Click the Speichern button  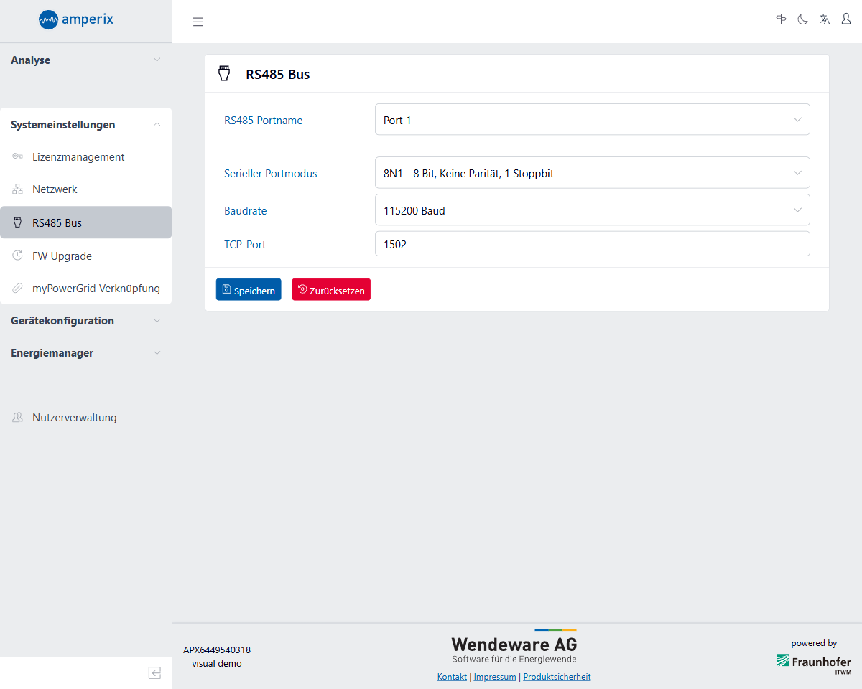(x=249, y=290)
